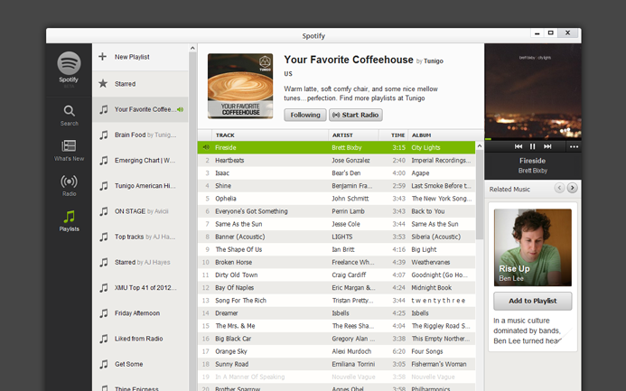
Task: Open Liked from Radio playlist
Action: 140,339
